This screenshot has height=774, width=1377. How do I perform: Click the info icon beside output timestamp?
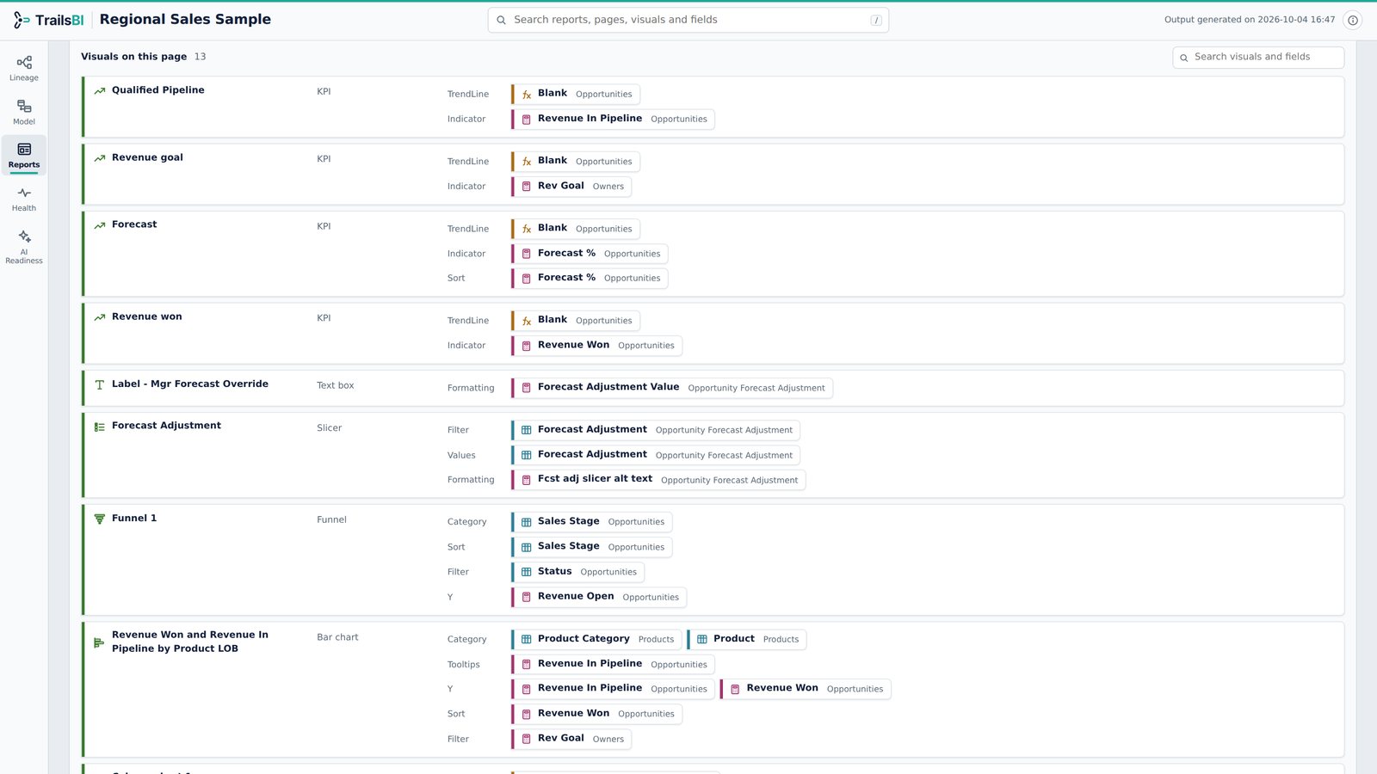pyautogui.click(x=1353, y=20)
